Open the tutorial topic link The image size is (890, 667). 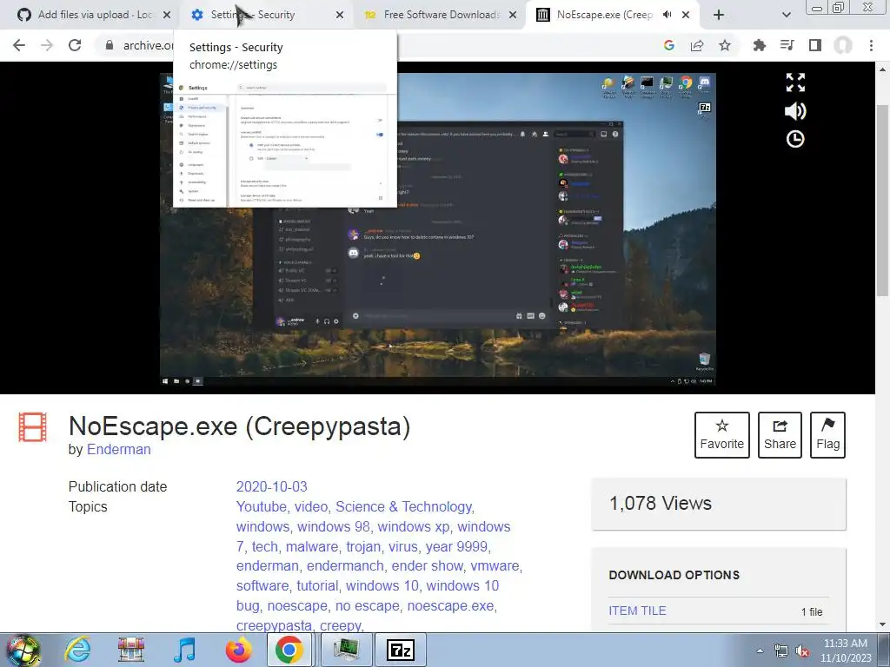point(317,585)
